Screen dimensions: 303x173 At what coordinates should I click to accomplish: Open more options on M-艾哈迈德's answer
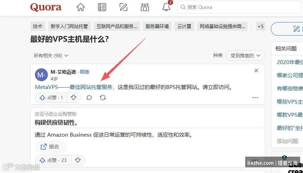point(255,98)
